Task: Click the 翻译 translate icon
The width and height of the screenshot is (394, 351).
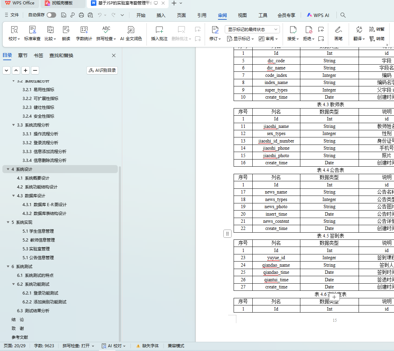Action: click(x=359, y=30)
